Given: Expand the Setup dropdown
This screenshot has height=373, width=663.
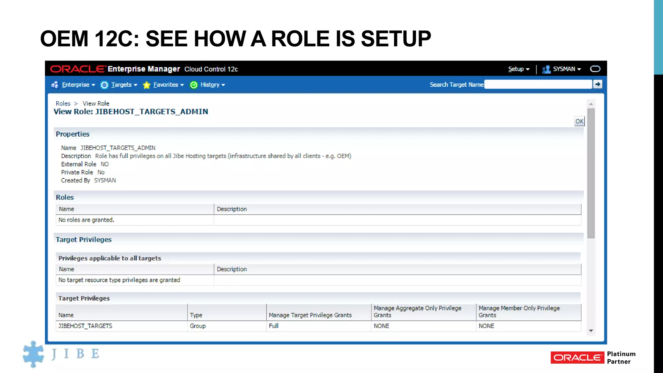Looking at the screenshot, I should click(519, 69).
